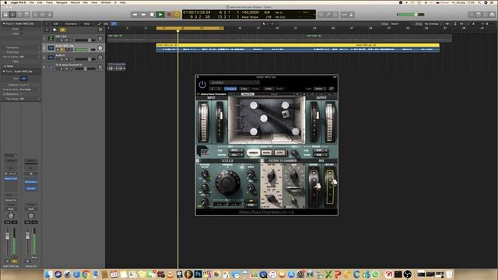Open the Toolbar button in control bar

26,15
